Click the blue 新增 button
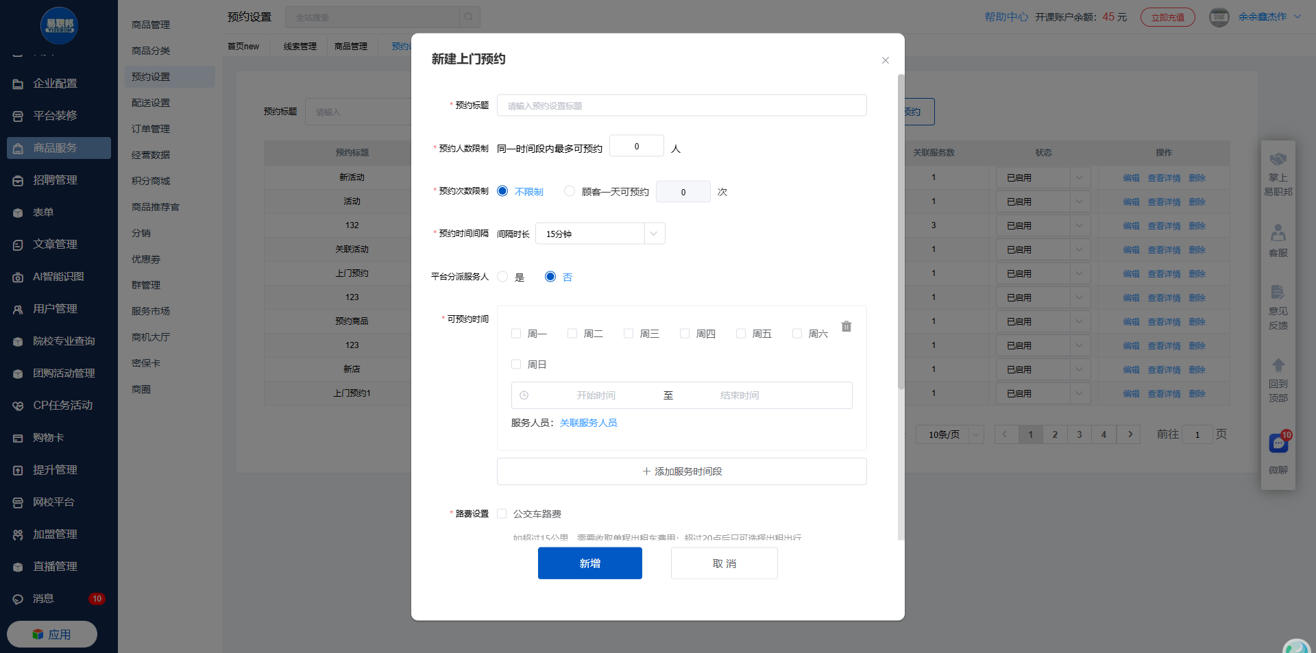The width and height of the screenshot is (1316, 653). click(x=589, y=563)
